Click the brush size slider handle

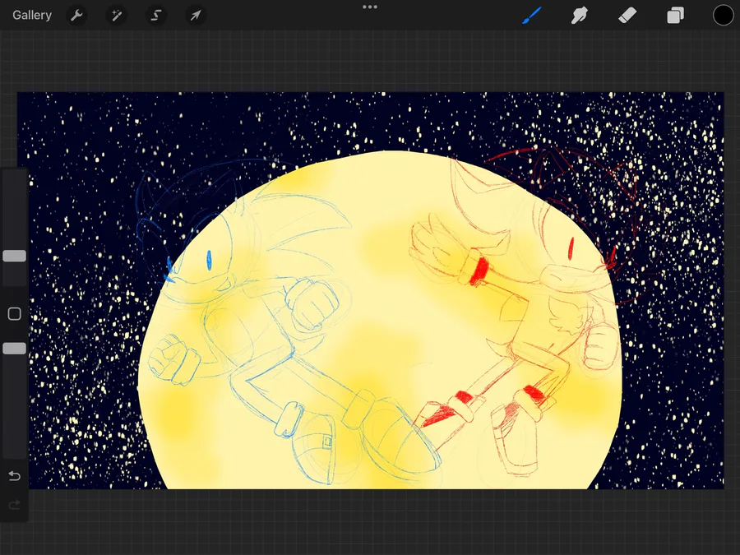14,256
